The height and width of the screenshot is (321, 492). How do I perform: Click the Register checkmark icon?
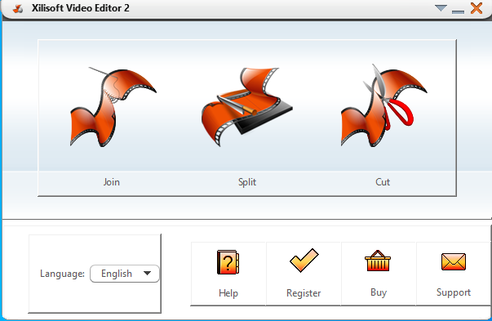click(x=304, y=260)
